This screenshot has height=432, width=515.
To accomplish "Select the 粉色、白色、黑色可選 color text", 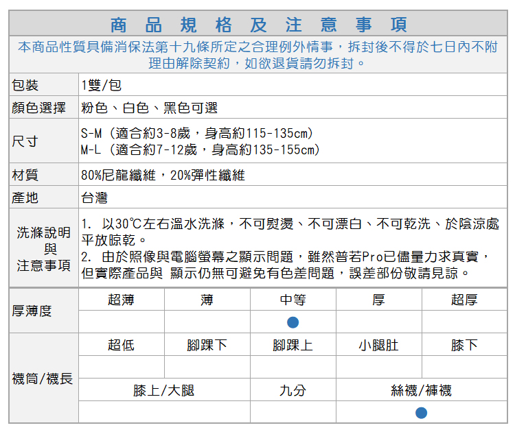I will click(149, 108).
